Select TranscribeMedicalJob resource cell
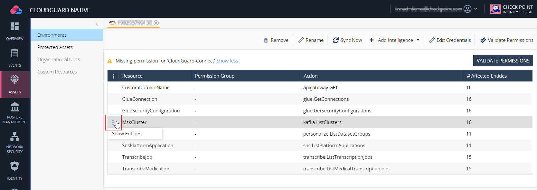537x190 pixels. tap(146, 169)
